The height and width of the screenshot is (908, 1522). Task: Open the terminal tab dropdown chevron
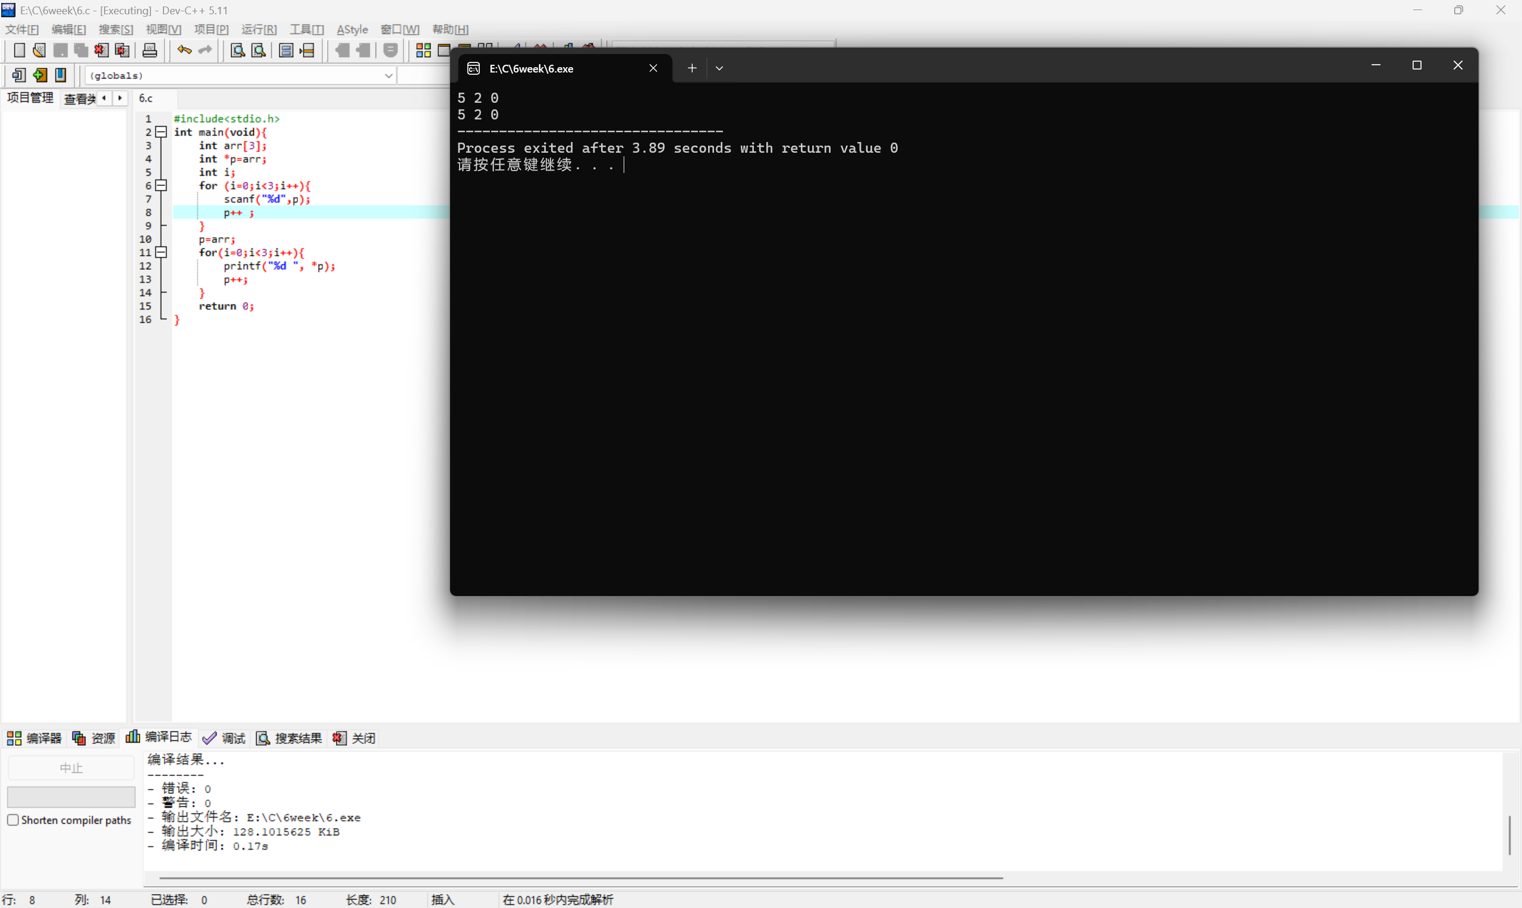[719, 68]
